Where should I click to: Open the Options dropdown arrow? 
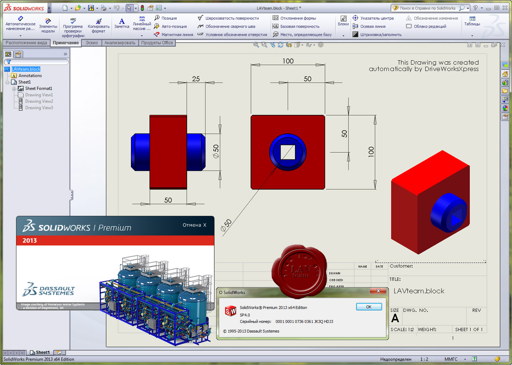tap(165, 8)
